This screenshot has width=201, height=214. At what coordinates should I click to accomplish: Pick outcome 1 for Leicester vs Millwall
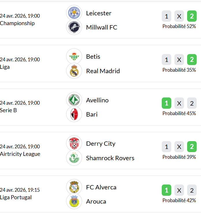(166, 16)
